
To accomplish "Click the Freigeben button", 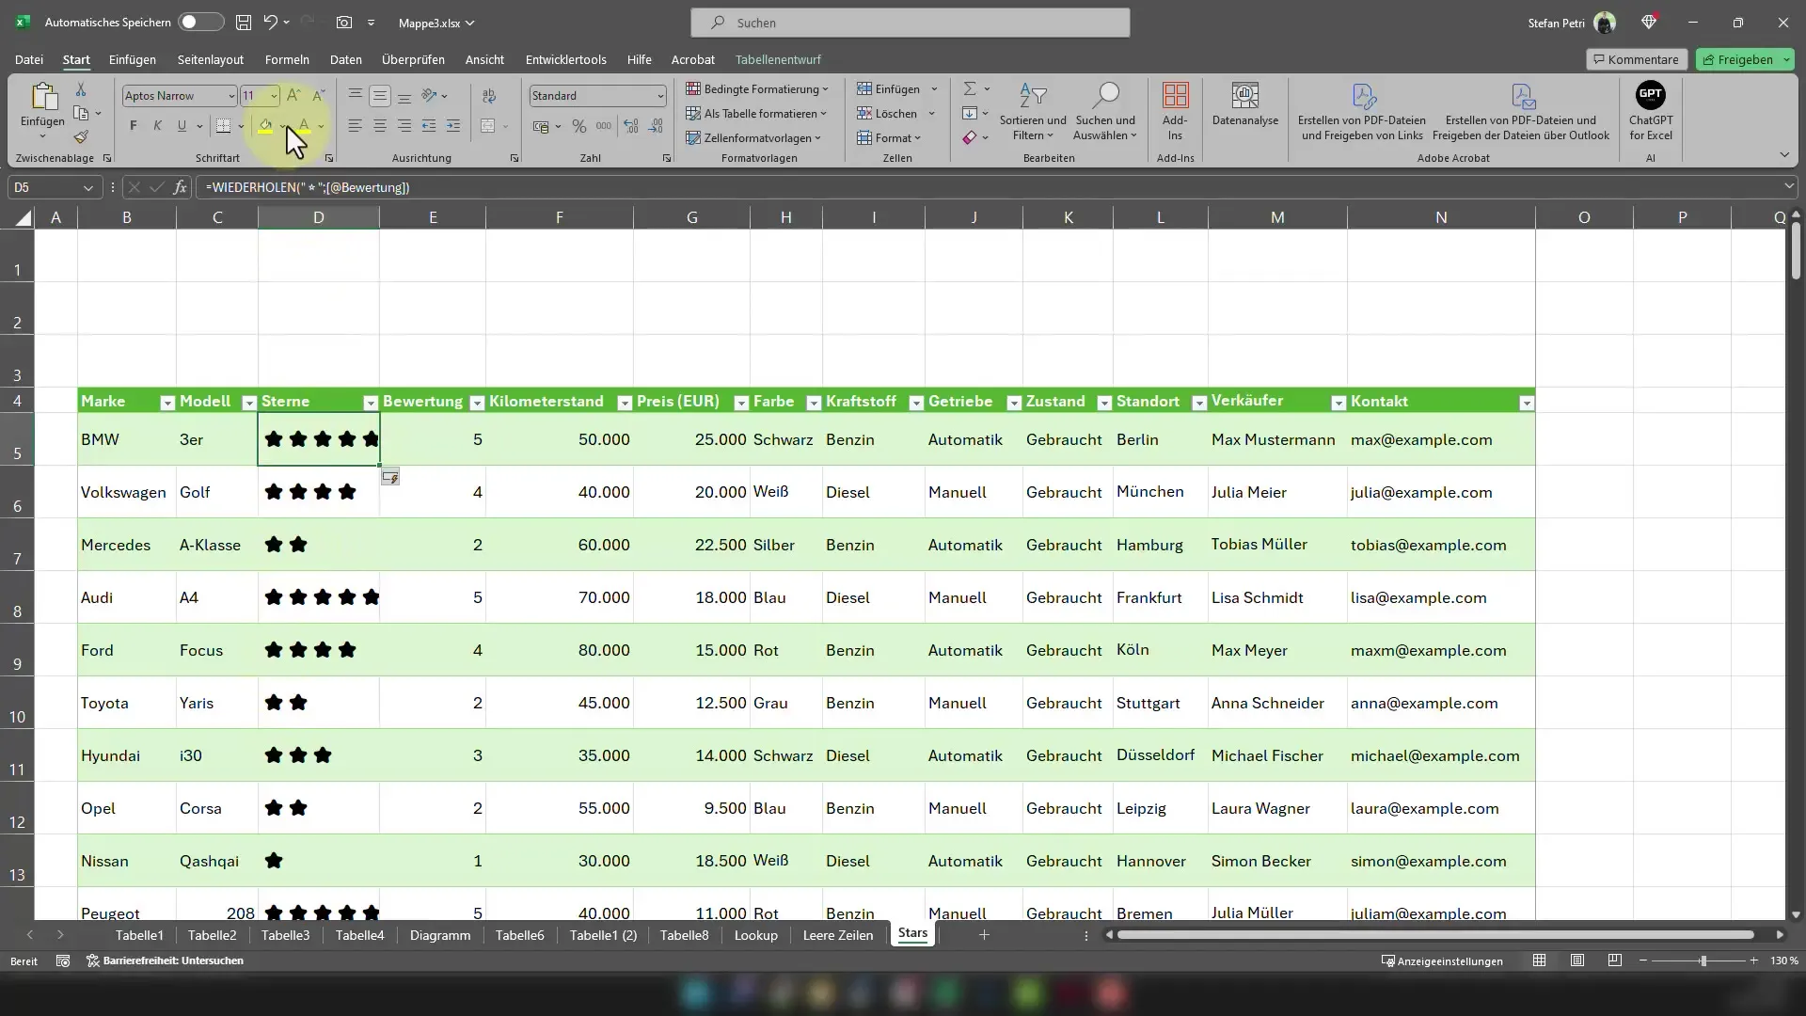I will (x=1739, y=58).
